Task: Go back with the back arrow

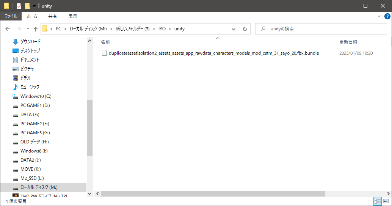Action: click(x=8, y=29)
